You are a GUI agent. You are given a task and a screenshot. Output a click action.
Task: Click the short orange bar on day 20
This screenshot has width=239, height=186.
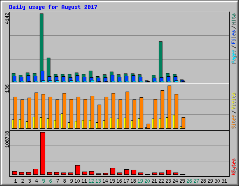(x=148, y=126)
